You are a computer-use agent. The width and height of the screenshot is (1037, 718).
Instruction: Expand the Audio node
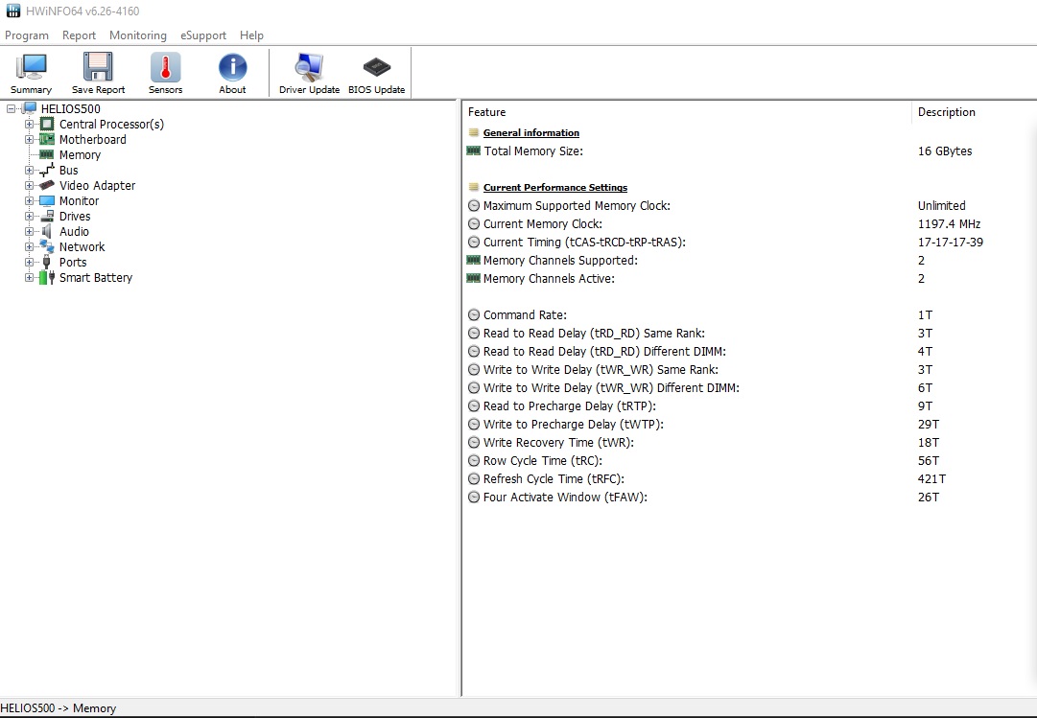[x=29, y=231]
